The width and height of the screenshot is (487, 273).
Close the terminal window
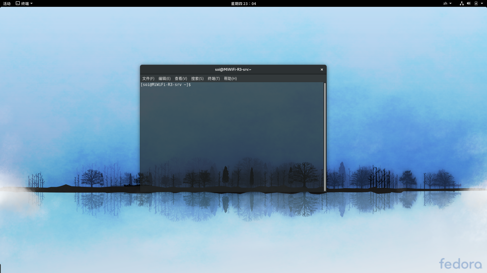322,70
